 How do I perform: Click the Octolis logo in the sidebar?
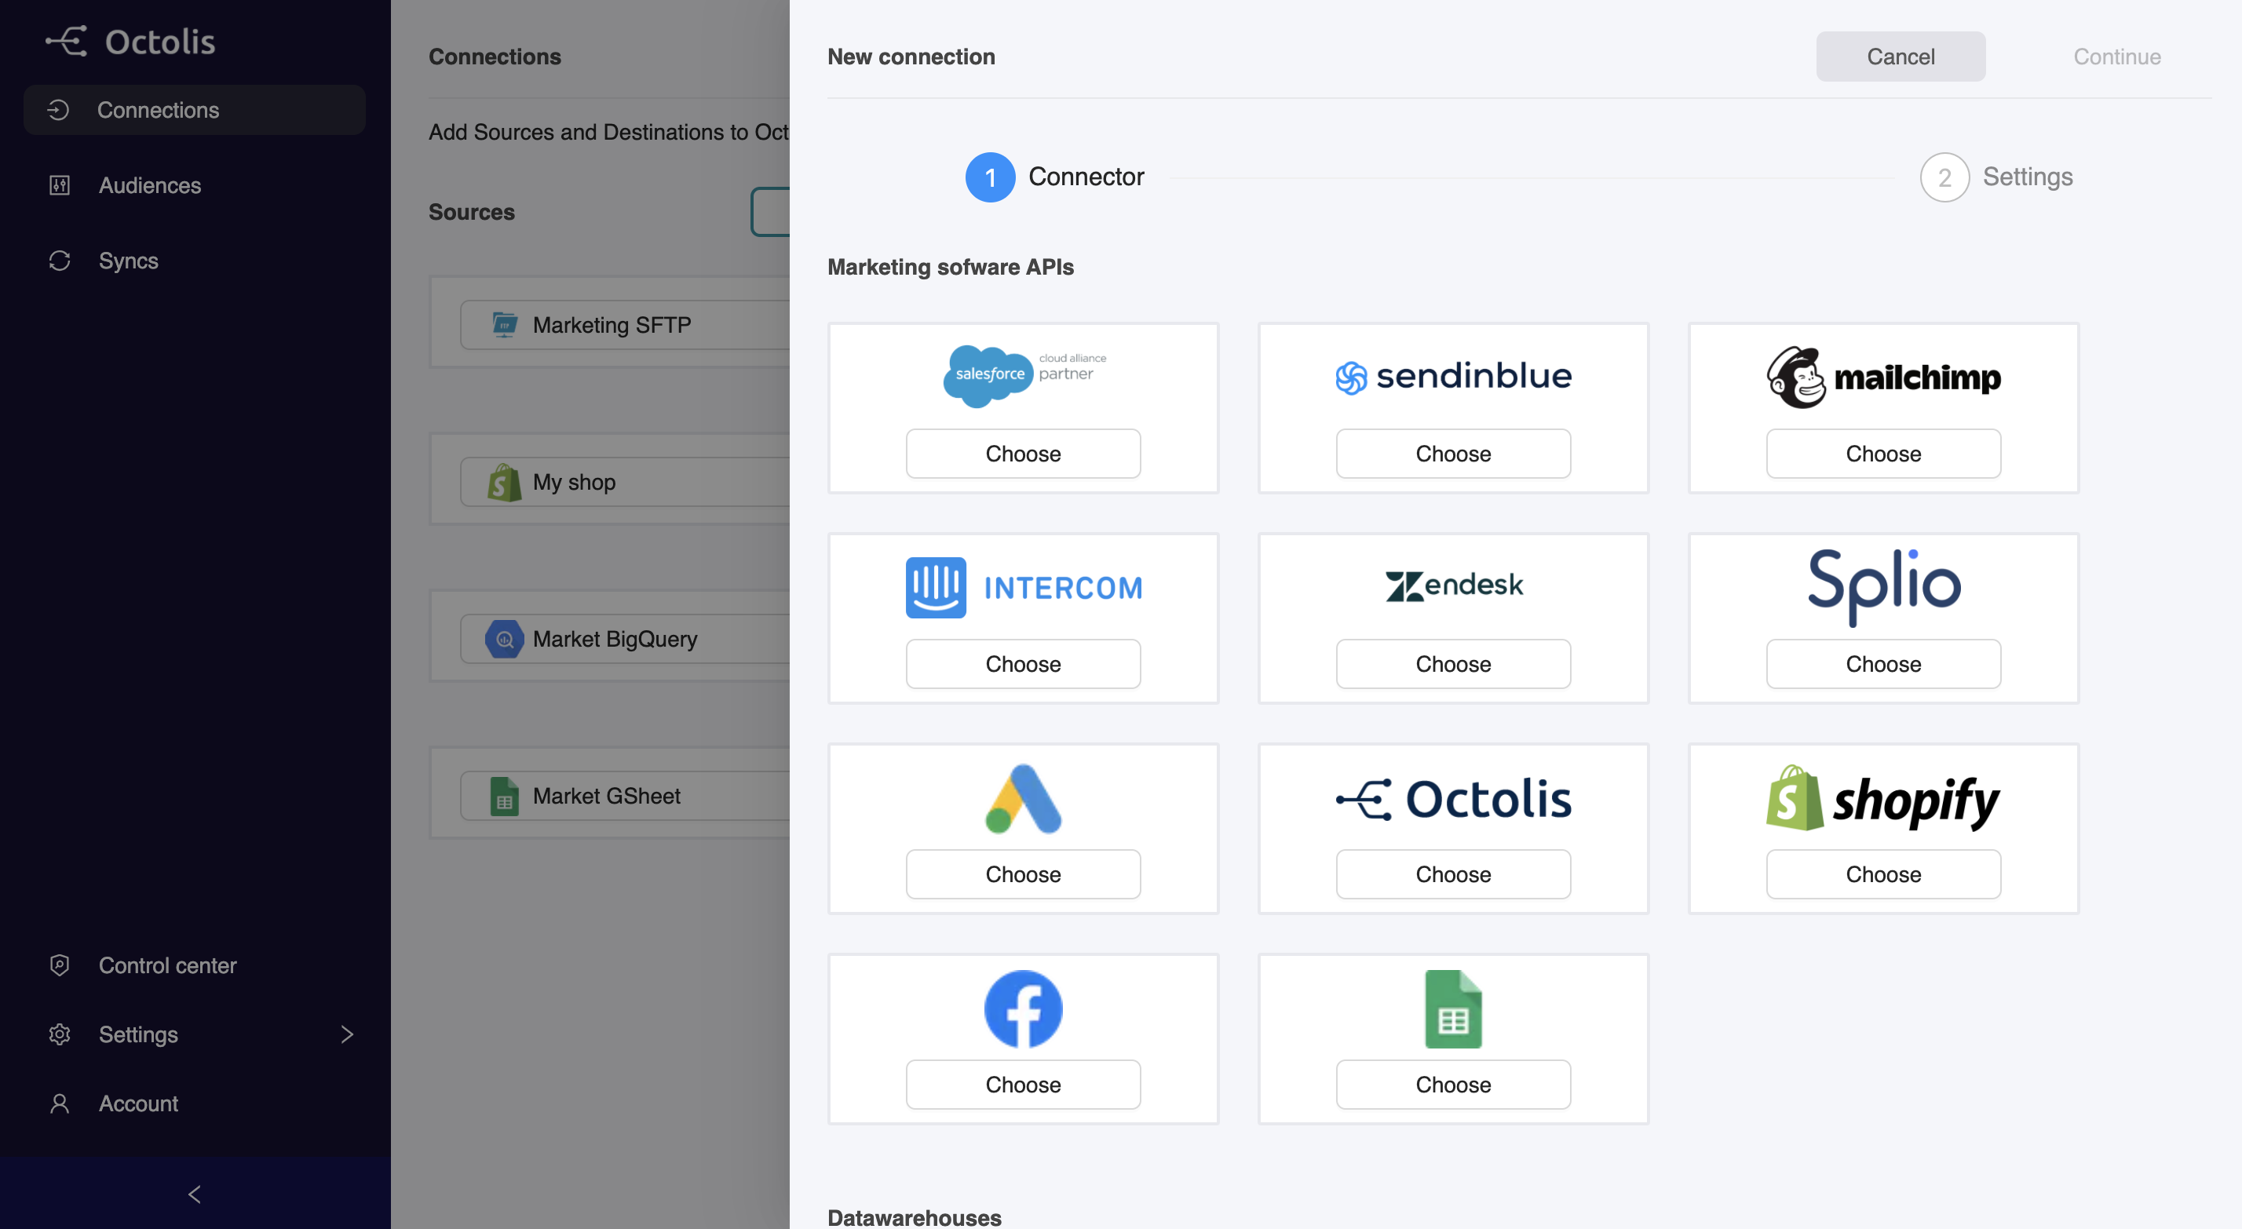pyautogui.click(x=130, y=41)
